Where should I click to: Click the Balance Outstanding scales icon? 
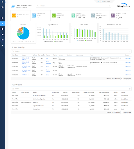(x=73, y=15)
